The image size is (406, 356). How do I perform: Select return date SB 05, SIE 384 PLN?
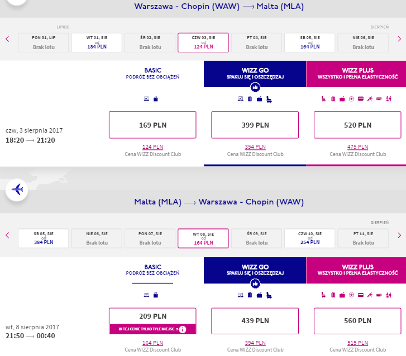tap(44, 238)
